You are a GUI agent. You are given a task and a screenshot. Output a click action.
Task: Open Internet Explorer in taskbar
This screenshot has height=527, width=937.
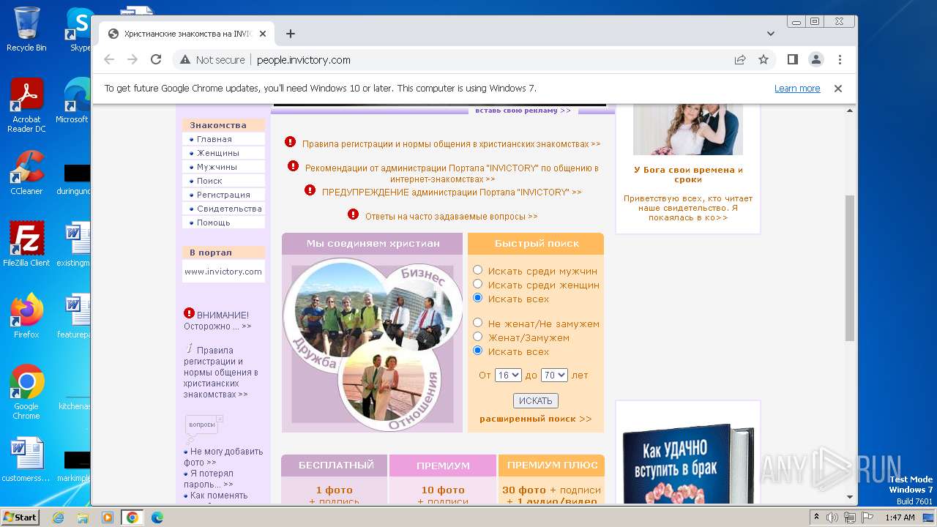coord(59,517)
